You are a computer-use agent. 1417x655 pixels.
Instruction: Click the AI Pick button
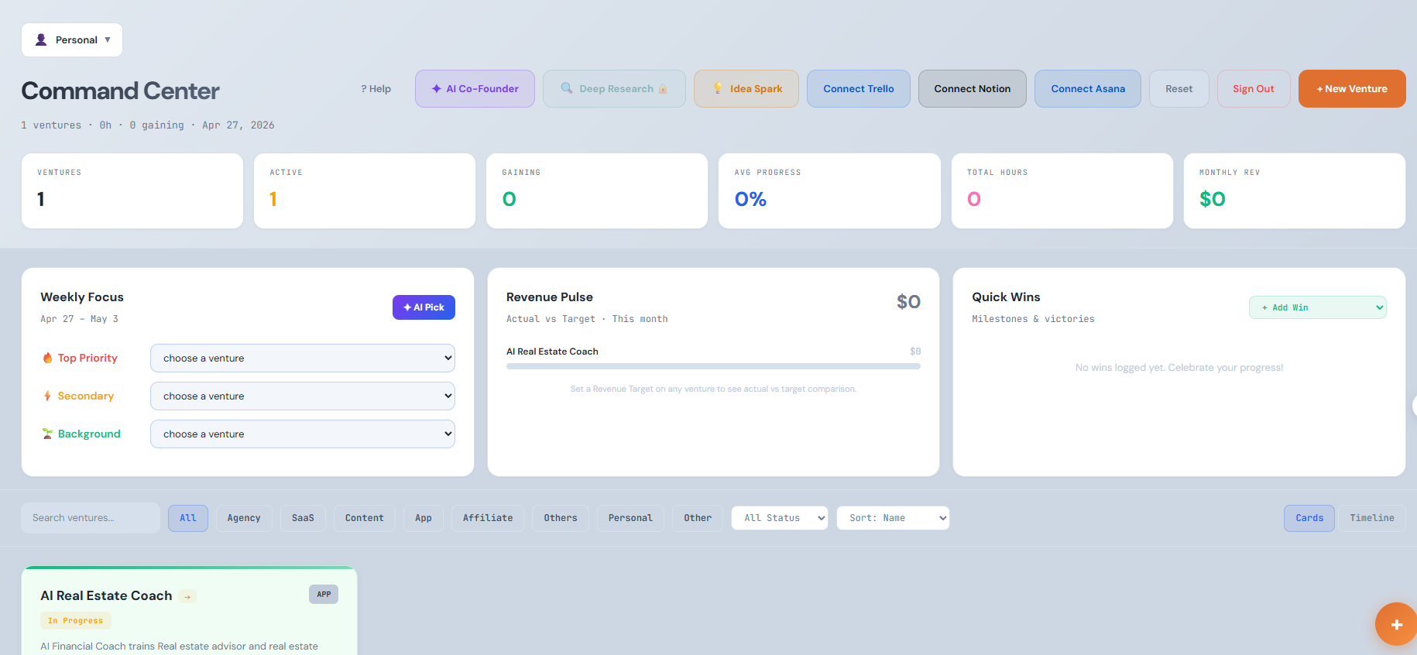[x=424, y=307]
